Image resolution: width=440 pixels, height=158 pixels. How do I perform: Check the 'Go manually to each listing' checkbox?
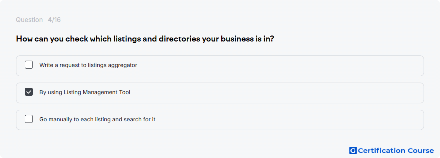[29, 119]
